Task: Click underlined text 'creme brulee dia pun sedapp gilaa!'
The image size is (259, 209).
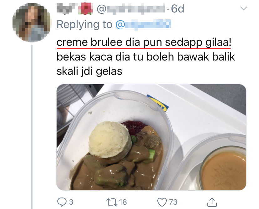Action: click(144, 42)
